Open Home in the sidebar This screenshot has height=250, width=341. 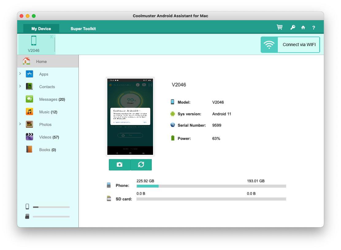point(48,61)
